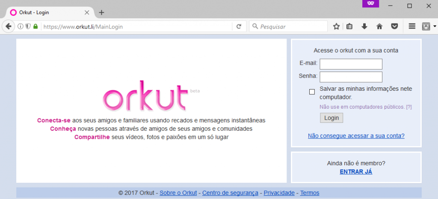438x199 pixels.
Task: Open the bookmarks list icon
Action: 349,26
